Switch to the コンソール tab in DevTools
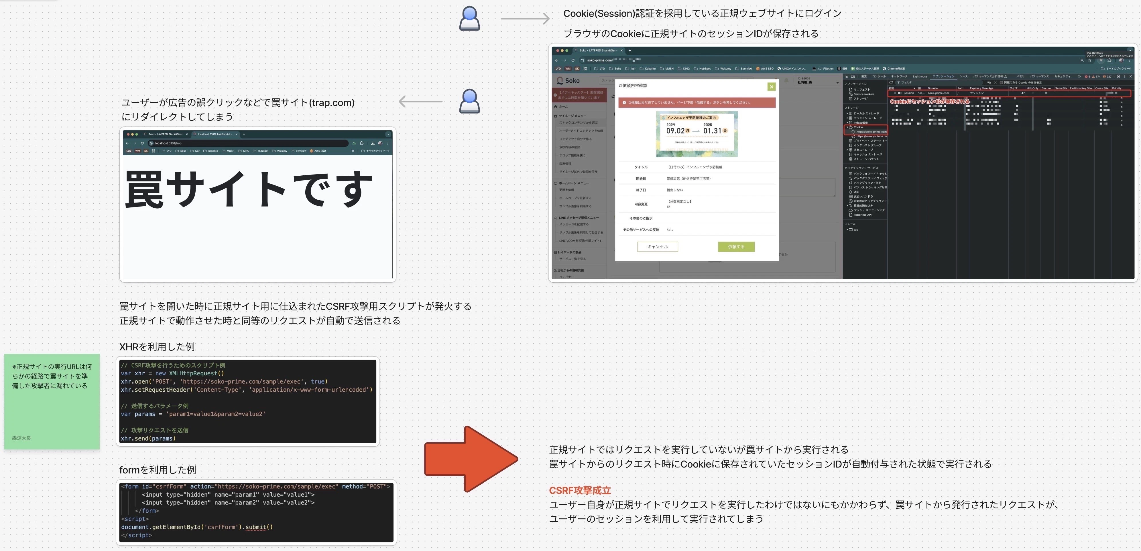The height and width of the screenshot is (551, 1141). pyautogui.click(x=879, y=77)
